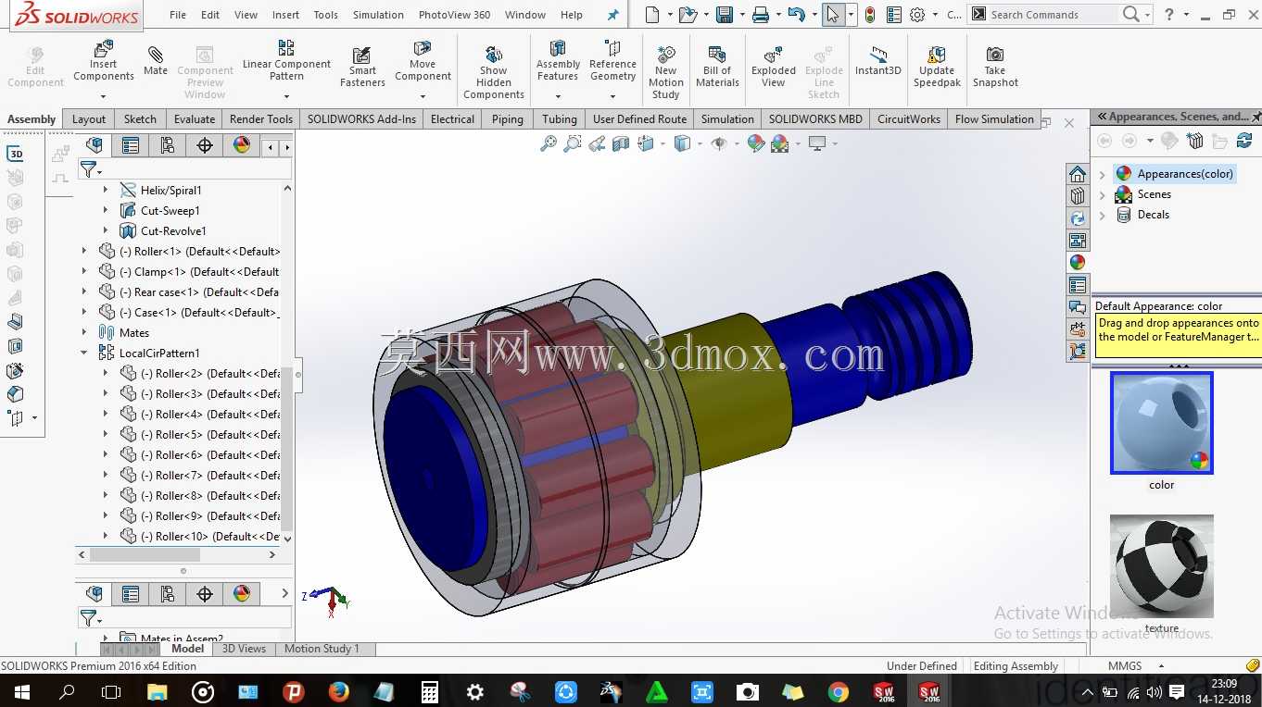Click the Rebuild traffic light icon

(x=869, y=15)
